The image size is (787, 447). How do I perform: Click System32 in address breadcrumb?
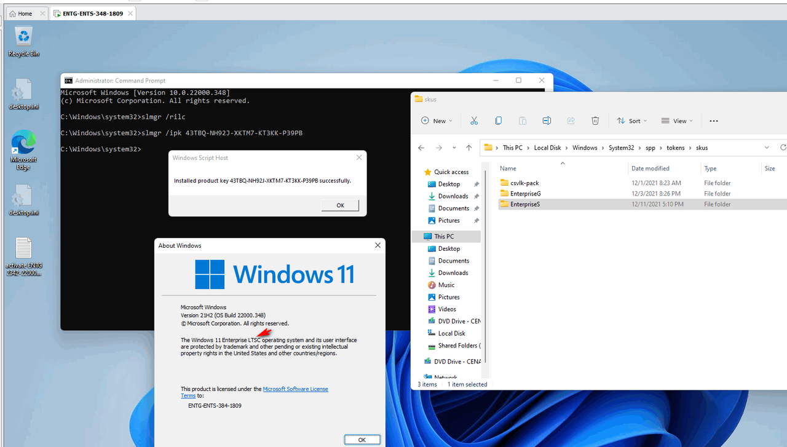[621, 148]
